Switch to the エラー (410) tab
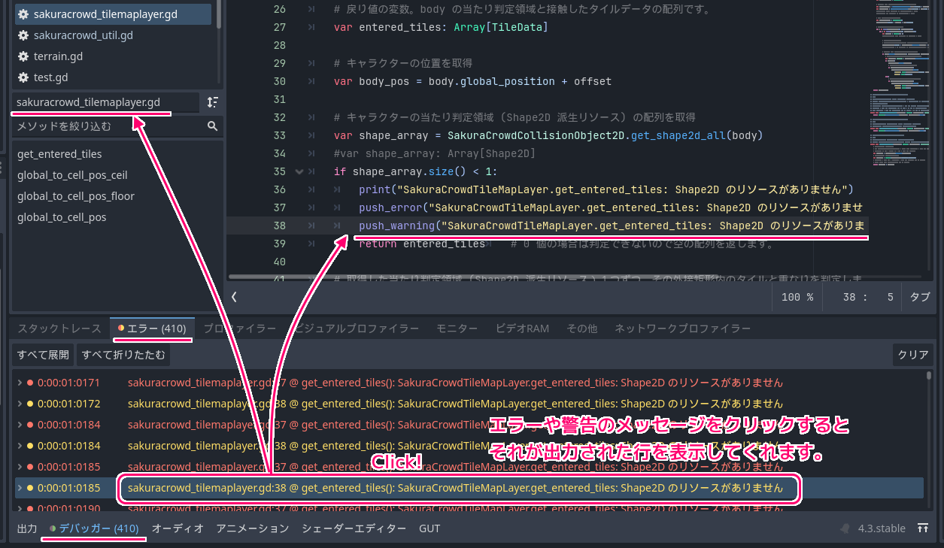Viewport: 944px width, 548px height. [153, 328]
